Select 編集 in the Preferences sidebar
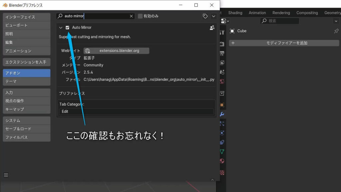Screen dimensions: 341x192 pyautogui.click(x=27, y=42)
